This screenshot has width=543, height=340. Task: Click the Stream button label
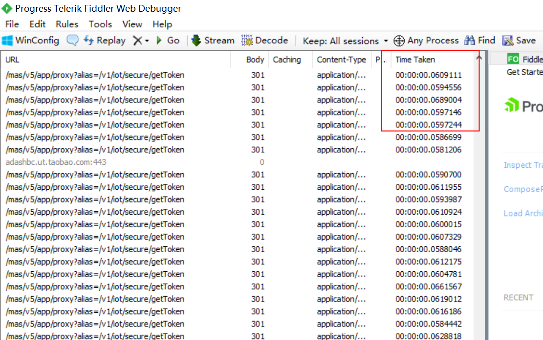click(x=219, y=40)
